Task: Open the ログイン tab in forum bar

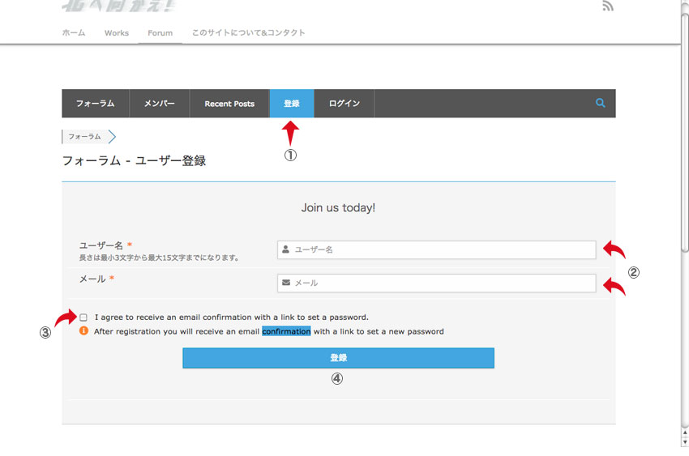Action: click(344, 104)
